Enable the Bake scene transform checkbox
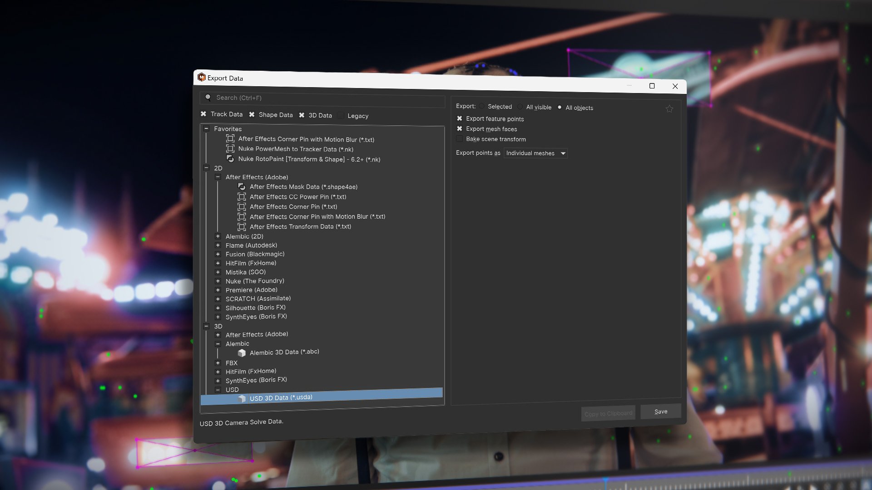Viewport: 872px width, 490px height. 459,138
